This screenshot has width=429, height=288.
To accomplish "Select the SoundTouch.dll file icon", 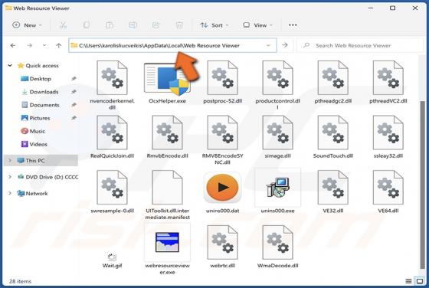I will [332, 133].
